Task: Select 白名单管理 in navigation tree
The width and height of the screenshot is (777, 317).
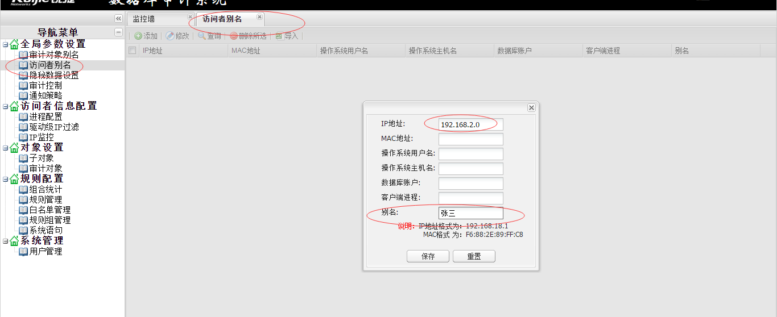Action: coord(50,210)
